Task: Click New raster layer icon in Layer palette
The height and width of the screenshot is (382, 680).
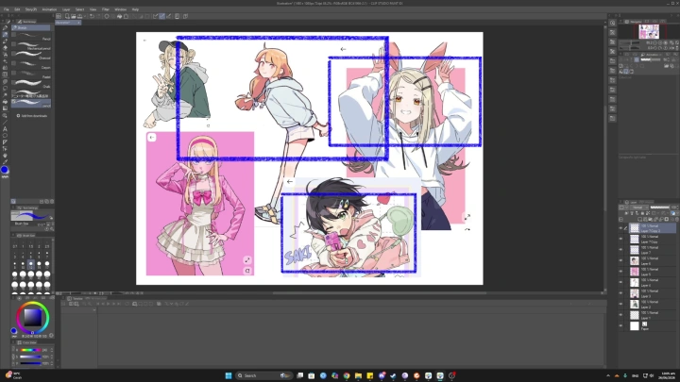Action: pos(640,219)
